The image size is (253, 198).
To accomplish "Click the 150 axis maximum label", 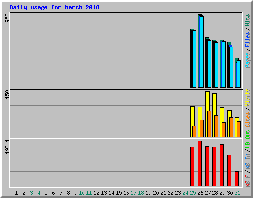I will 7,95.
